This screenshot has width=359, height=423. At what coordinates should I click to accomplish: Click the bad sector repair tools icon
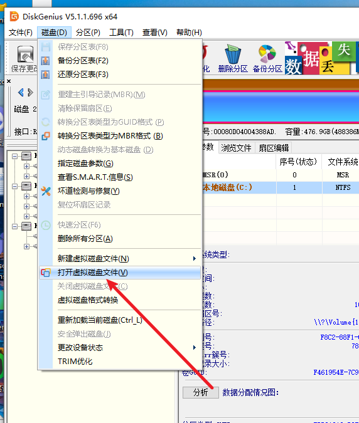[46, 191]
